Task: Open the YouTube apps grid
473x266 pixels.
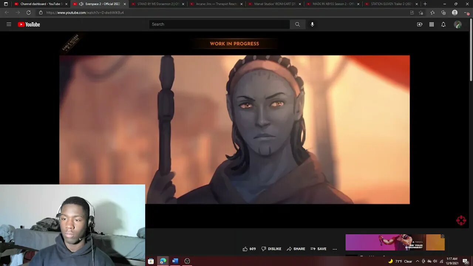Action: [432, 24]
